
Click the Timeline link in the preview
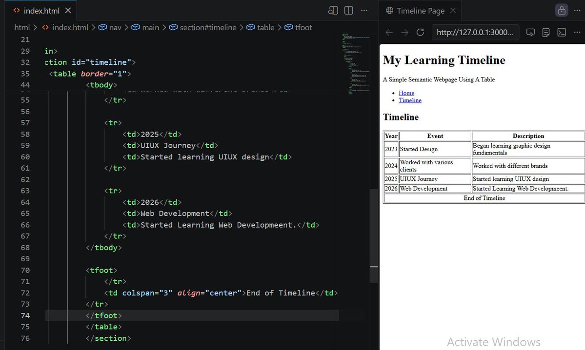(x=410, y=100)
